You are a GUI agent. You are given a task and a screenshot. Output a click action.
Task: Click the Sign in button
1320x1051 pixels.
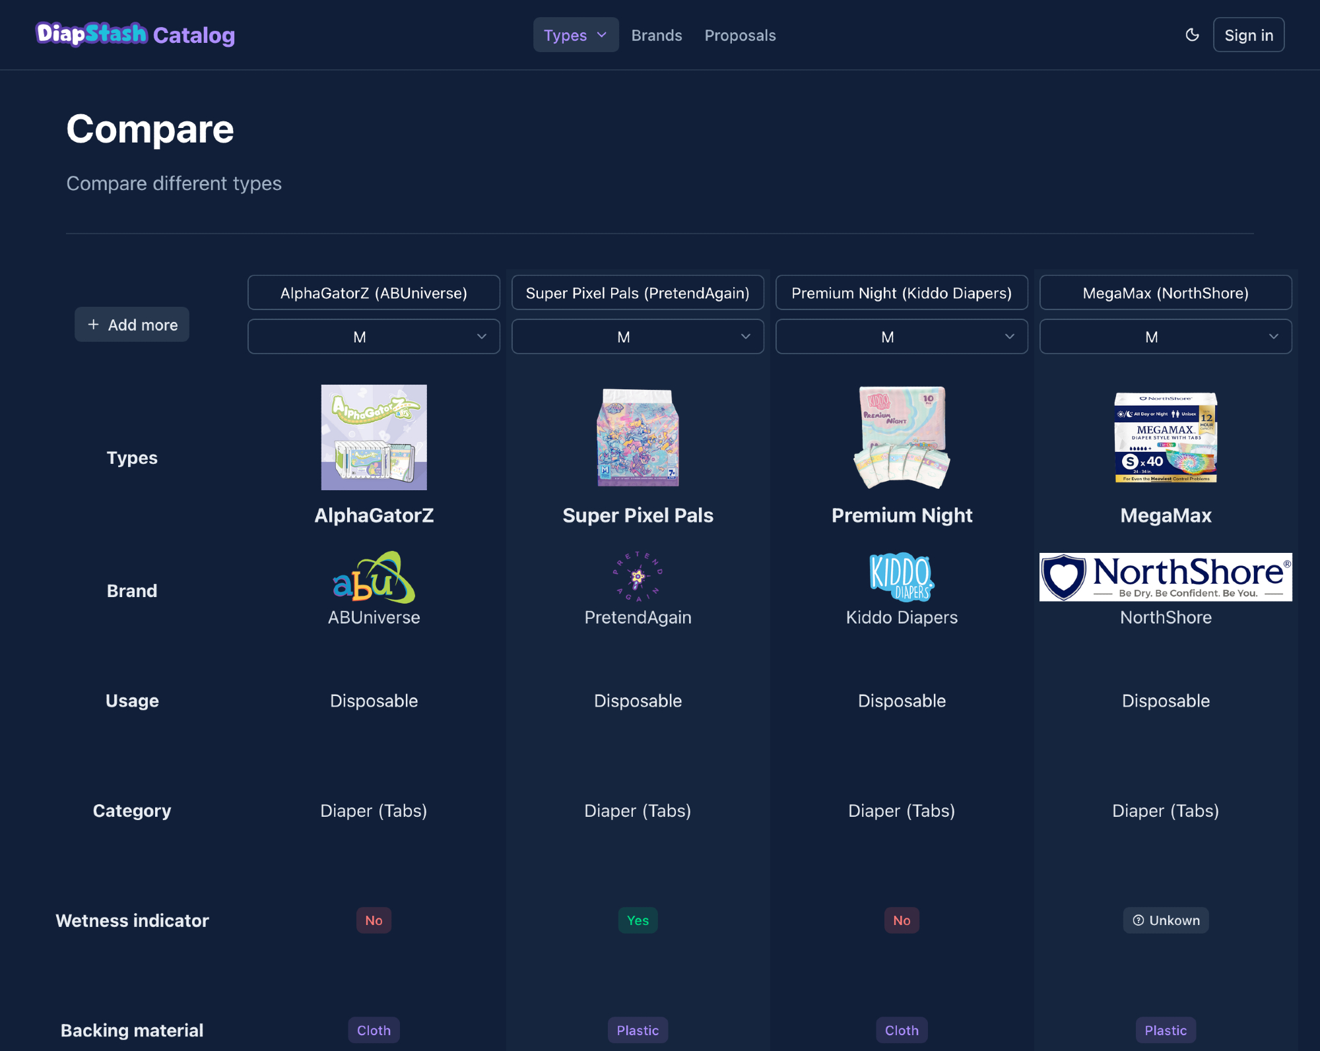[x=1248, y=35]
